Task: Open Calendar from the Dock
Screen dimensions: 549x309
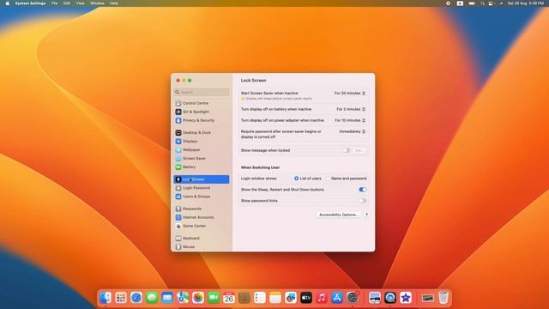Action: pyautogui.click(x=229, y=298)
